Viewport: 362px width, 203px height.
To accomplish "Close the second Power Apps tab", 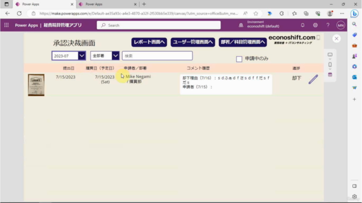I will 135,4.
